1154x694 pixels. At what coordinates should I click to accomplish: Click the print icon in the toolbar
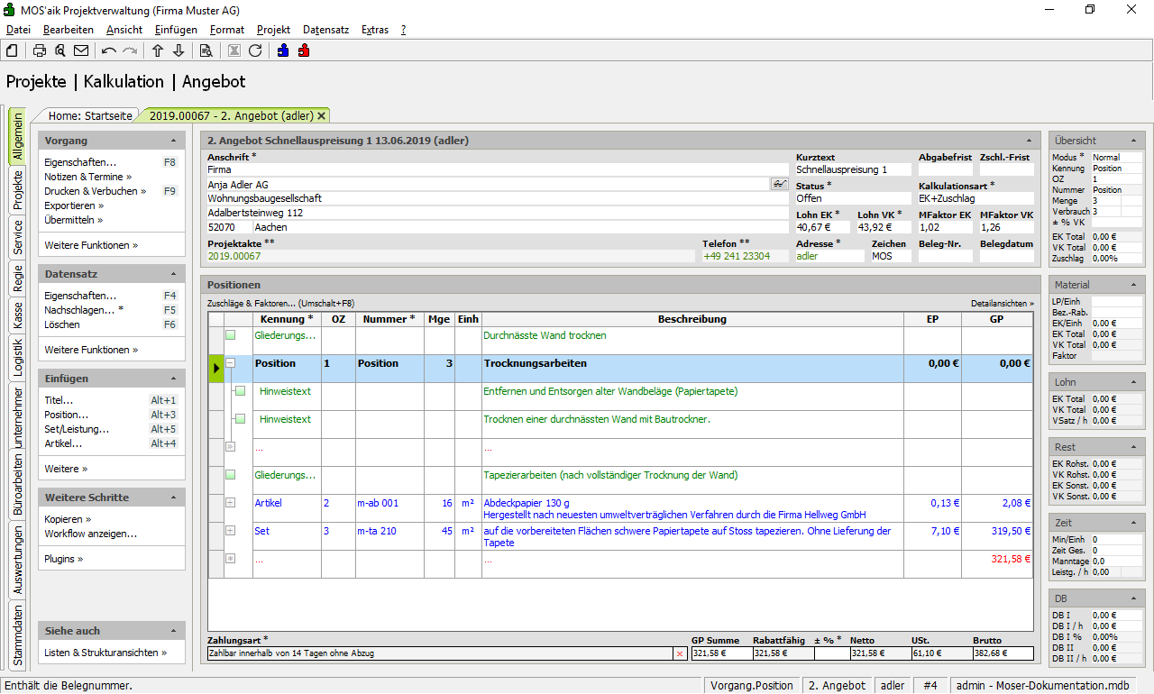40,50
